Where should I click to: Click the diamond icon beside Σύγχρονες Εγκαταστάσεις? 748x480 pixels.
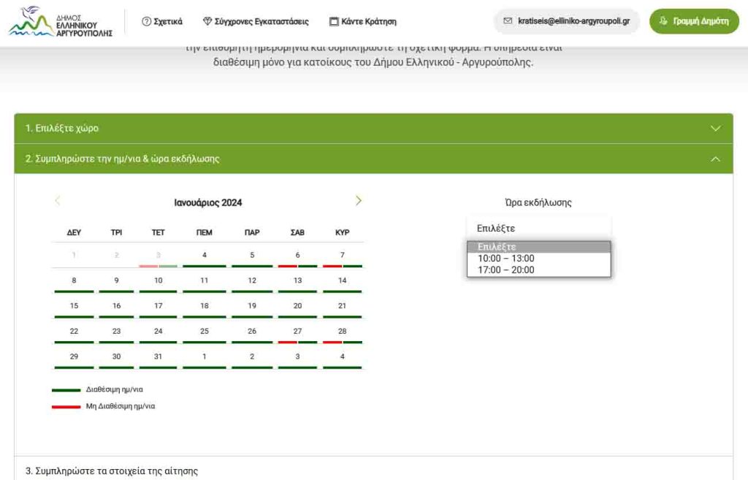[x=207, y=22]
